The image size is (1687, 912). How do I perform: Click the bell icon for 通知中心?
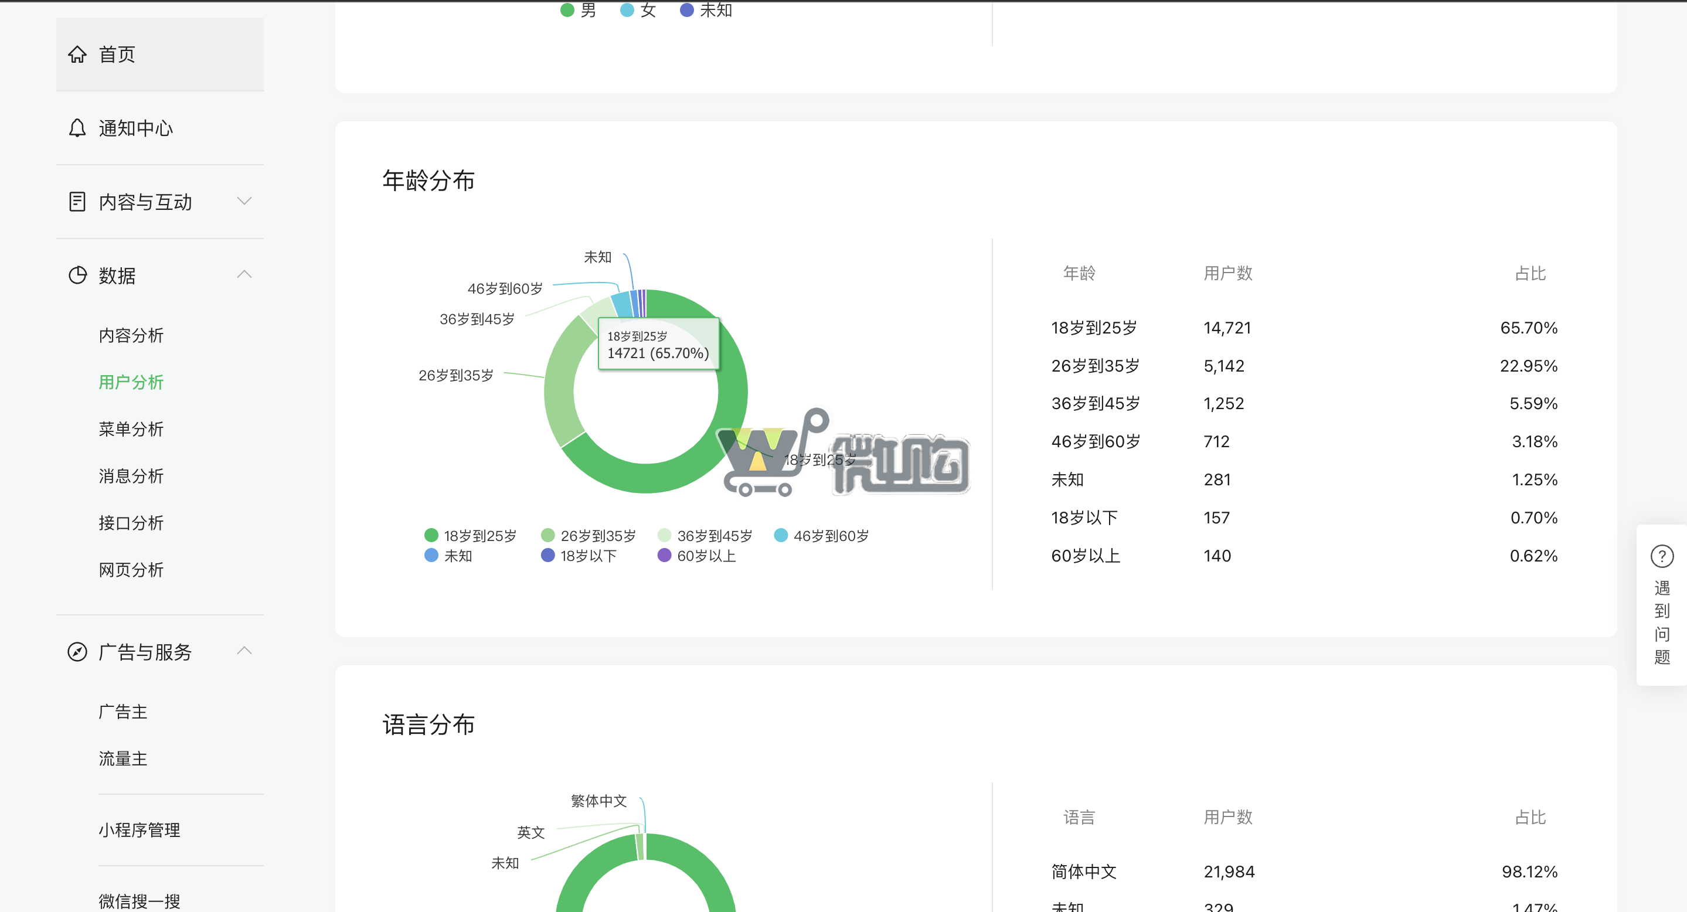(77, 128)
